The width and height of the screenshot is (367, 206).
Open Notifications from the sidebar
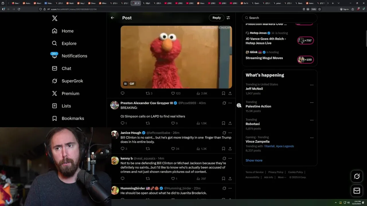tap(69, 56)
